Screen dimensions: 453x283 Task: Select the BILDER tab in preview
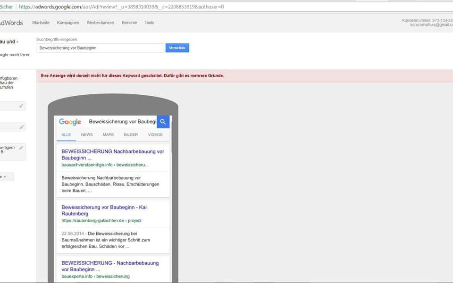[x=131, y=134]
